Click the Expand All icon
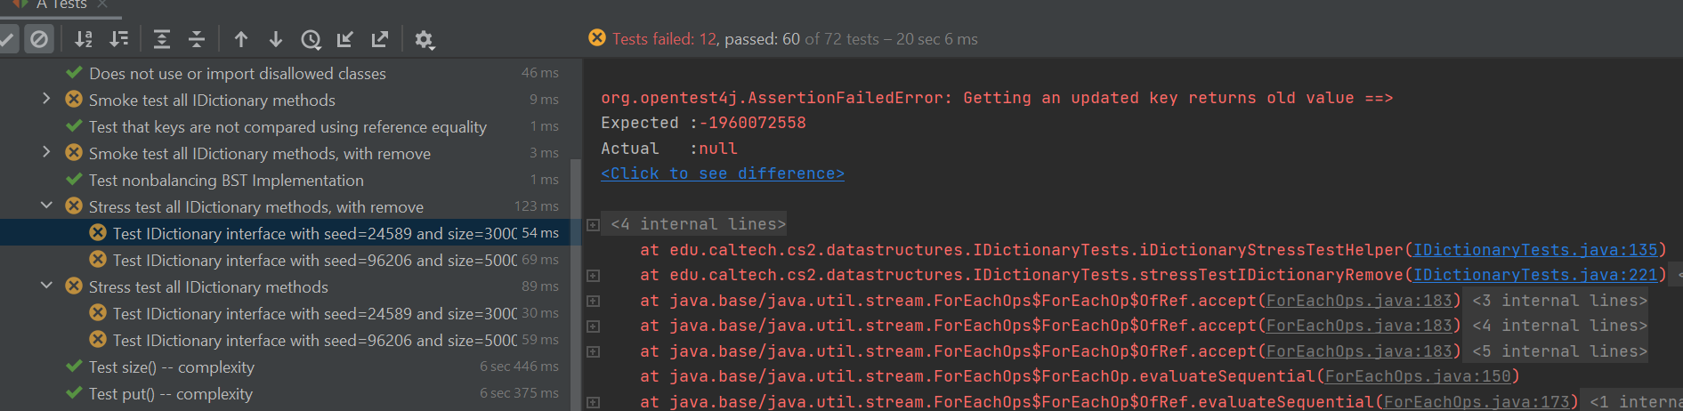This screenshot has width=1683, height=411. 162,39
